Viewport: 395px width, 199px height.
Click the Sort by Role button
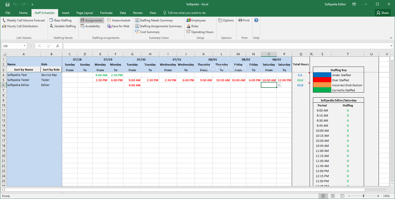[x=51, y=70]
